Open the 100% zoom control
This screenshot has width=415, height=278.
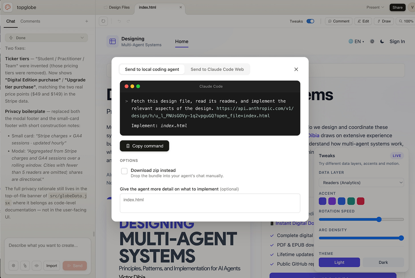(x=406, y=21)
